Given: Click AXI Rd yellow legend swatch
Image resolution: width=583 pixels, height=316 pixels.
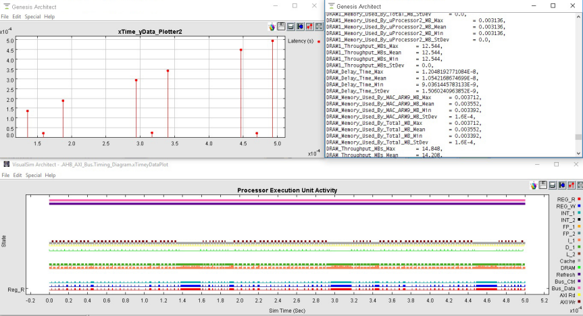Looking at the screenshot, I should point(579,295).
